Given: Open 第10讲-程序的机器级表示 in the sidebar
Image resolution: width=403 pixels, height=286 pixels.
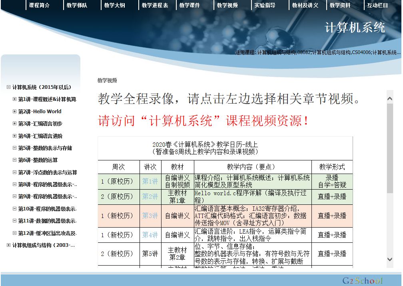Looking at the screenshot, I should coord(47,209).
